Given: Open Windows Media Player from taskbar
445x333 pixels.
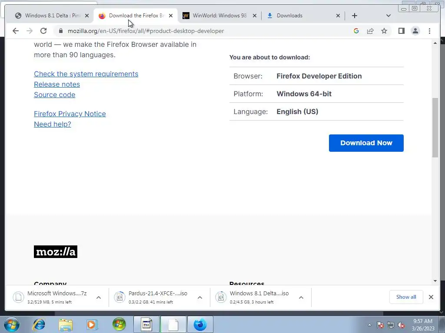Looking at the screenshot, I should pyautogui.click(x=92, y=324).
